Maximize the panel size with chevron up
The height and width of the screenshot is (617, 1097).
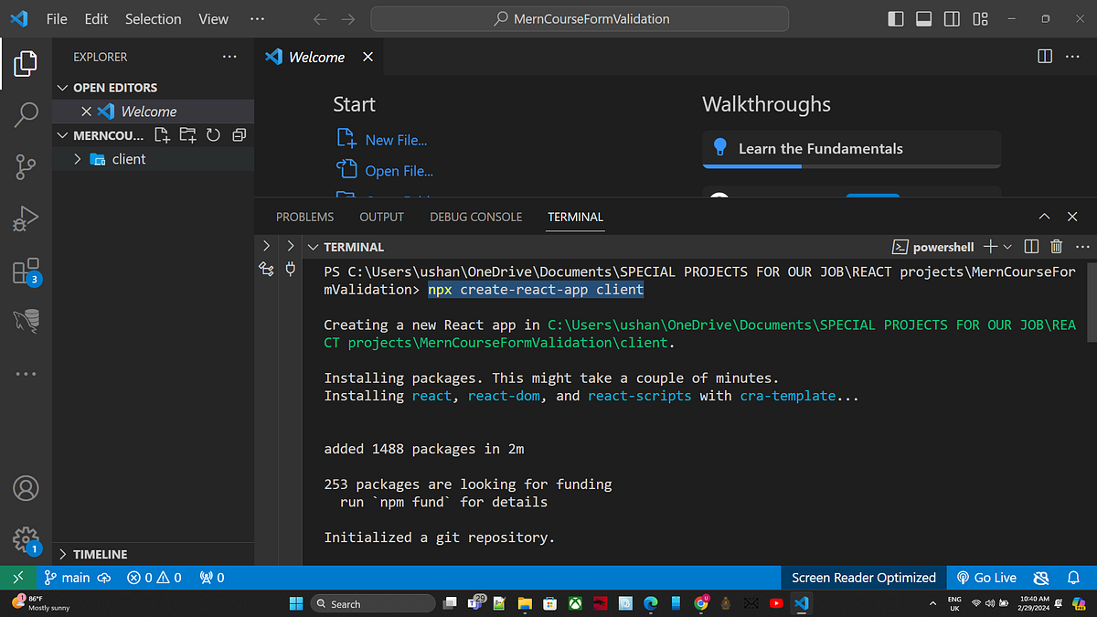(1045, 217)
